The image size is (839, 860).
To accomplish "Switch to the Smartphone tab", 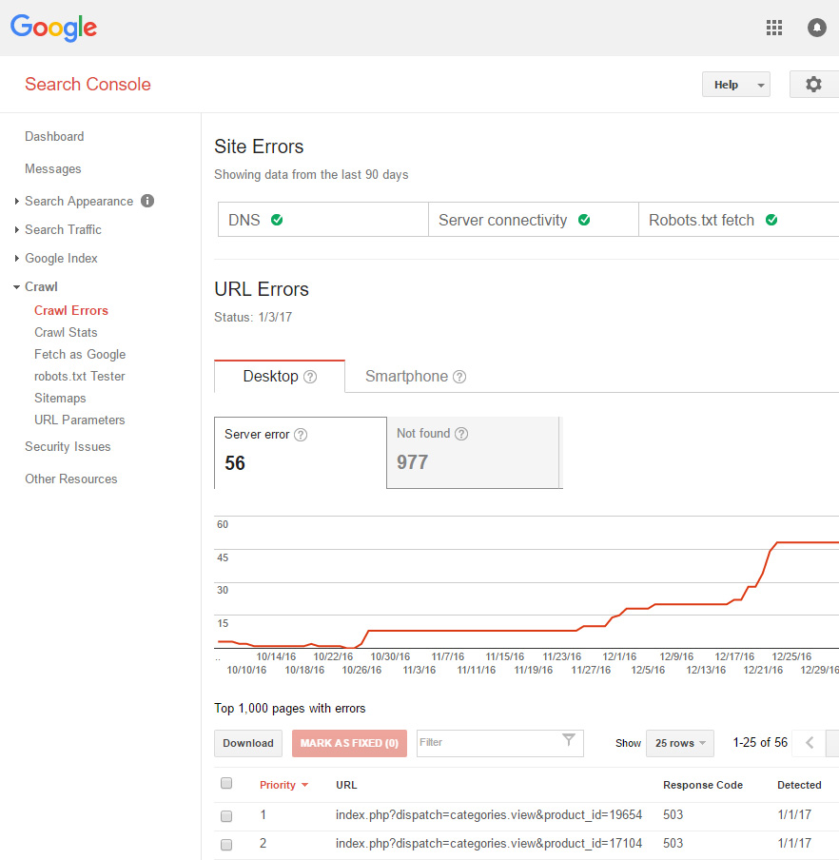I will pyautogui.click(x=415, y=377).
